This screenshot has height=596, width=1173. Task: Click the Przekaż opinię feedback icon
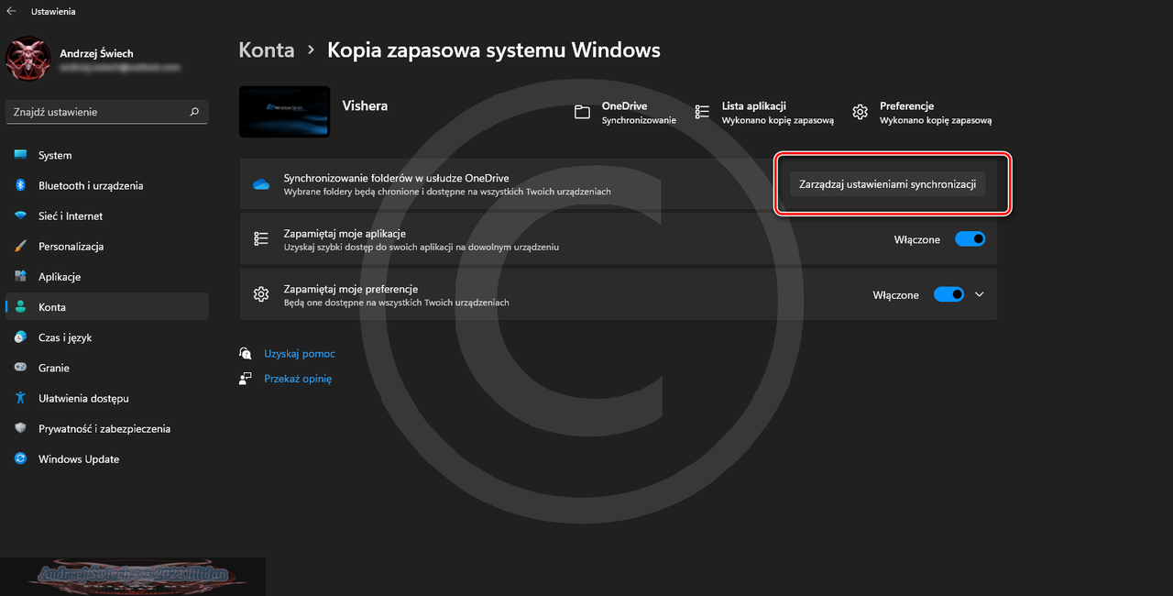tap(245, 378)
